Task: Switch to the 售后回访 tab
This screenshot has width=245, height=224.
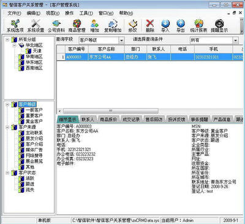Action: click(154, 119)
